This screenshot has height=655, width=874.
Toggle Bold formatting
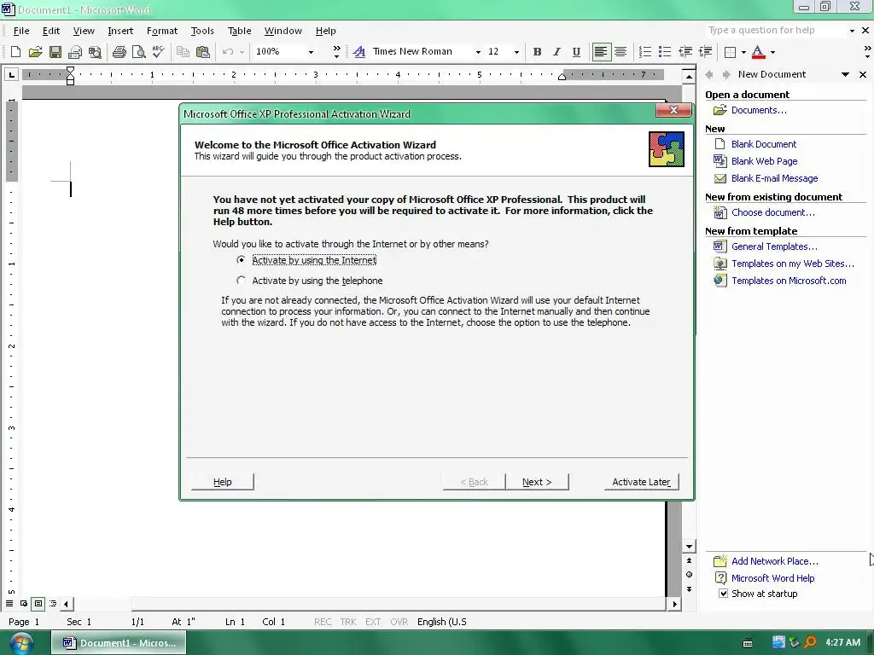537,52
